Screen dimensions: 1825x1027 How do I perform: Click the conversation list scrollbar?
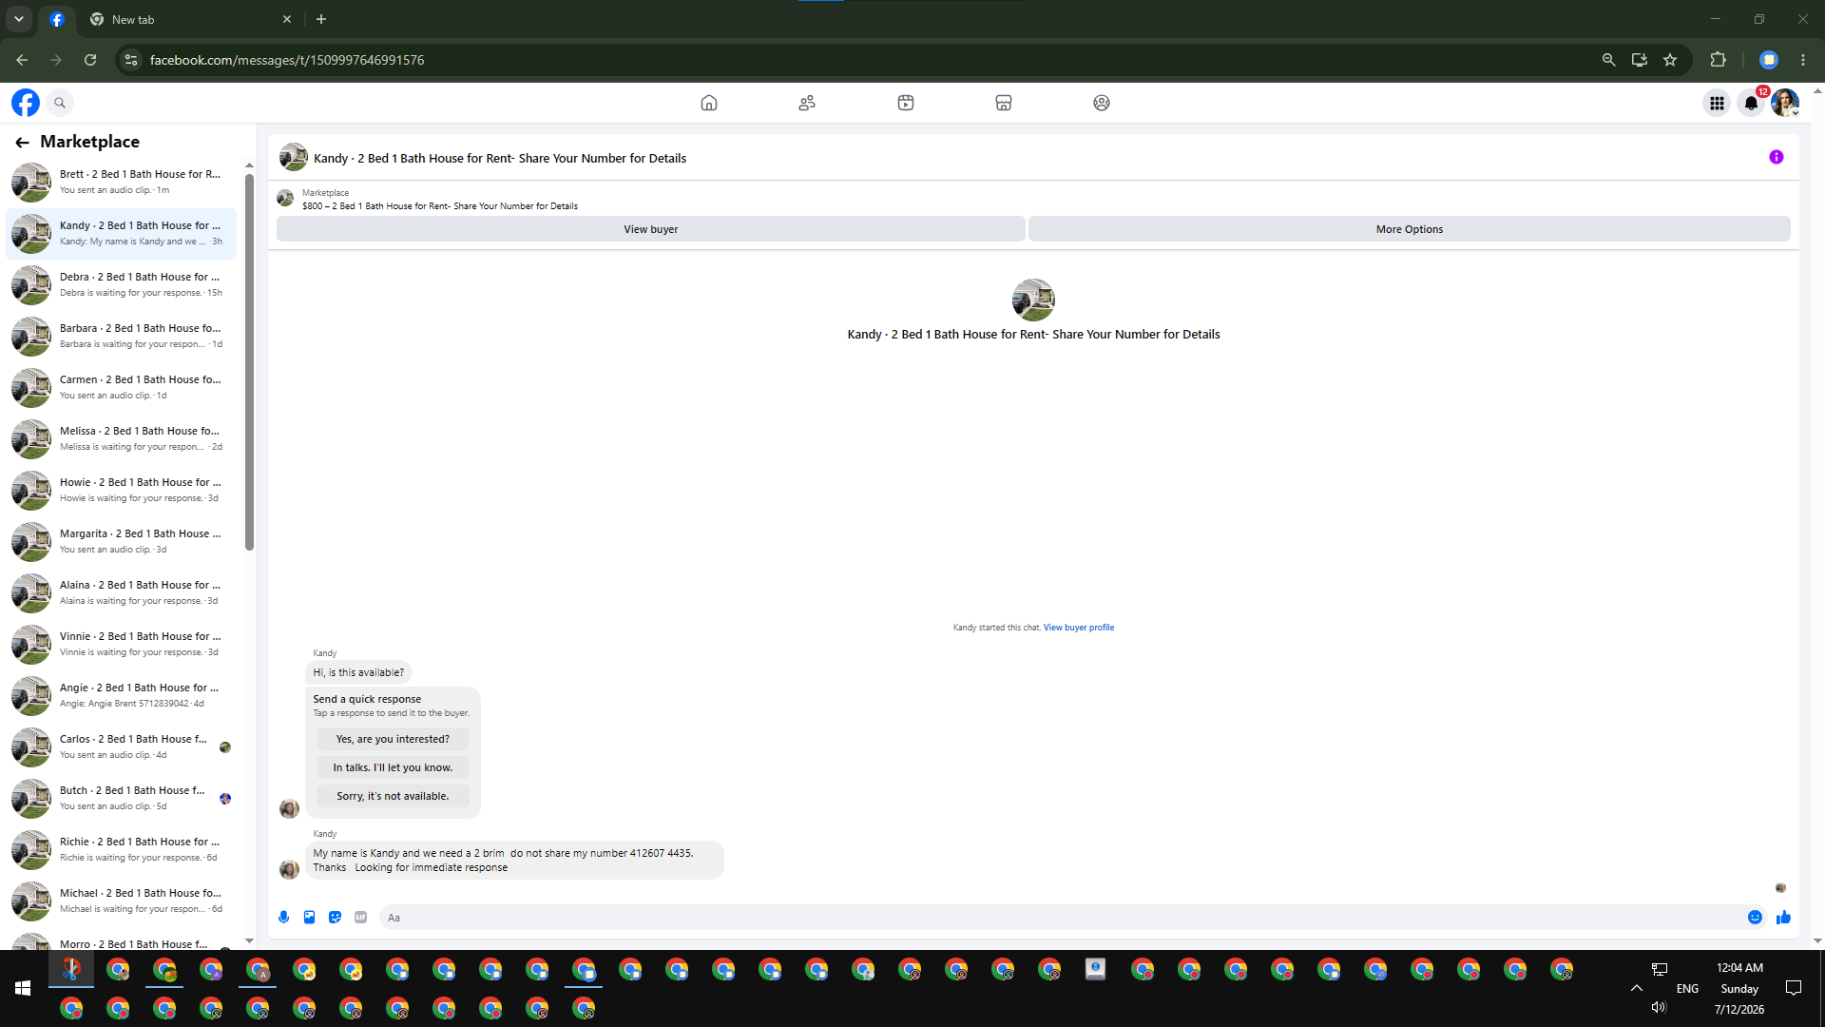(x=249, y=361)
